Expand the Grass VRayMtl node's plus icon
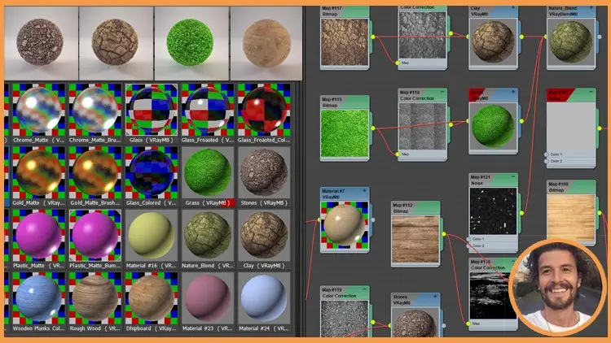Image resolution: width=611 pixels, height=343 pixels. [x=512, y=92]
